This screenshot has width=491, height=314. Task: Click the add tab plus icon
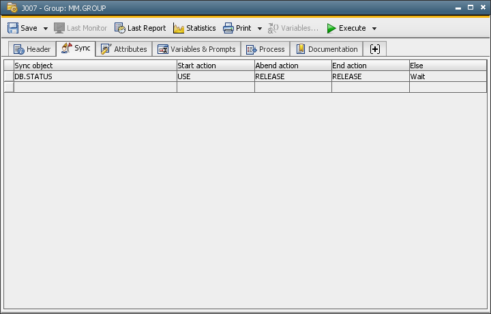click(375, 49)
